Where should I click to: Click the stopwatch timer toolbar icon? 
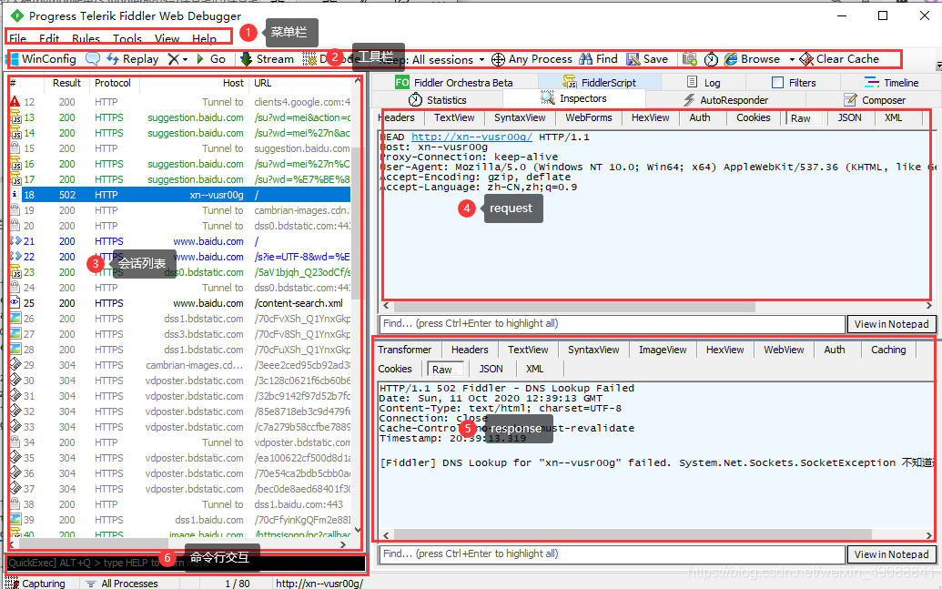pos(711,59)
